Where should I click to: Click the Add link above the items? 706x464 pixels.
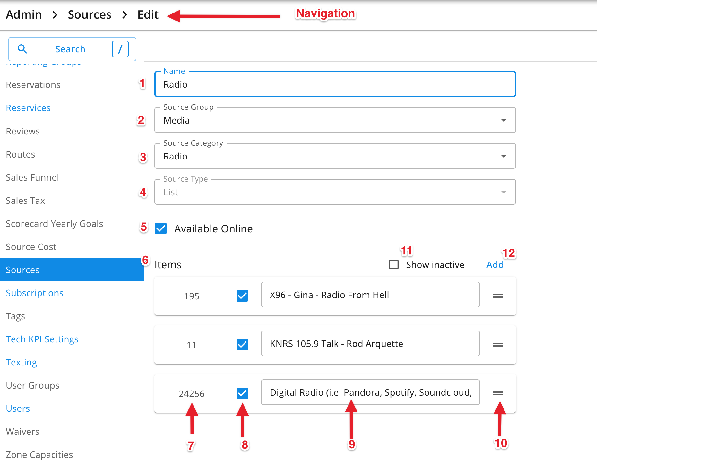(x=495, y=265)
